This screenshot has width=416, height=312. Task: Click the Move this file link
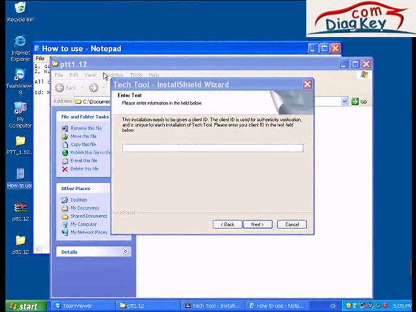[x=83, y=136]
